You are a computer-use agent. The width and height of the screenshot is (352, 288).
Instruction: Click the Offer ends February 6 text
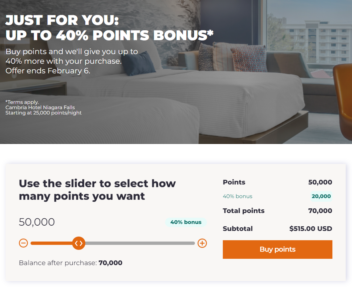coord(48,71)
